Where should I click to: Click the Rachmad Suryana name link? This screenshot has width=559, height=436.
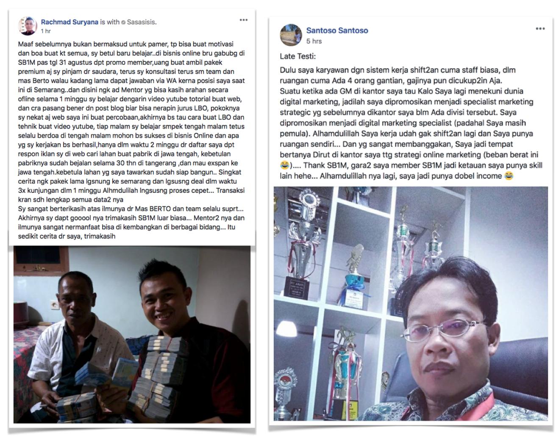pos(70,22)
